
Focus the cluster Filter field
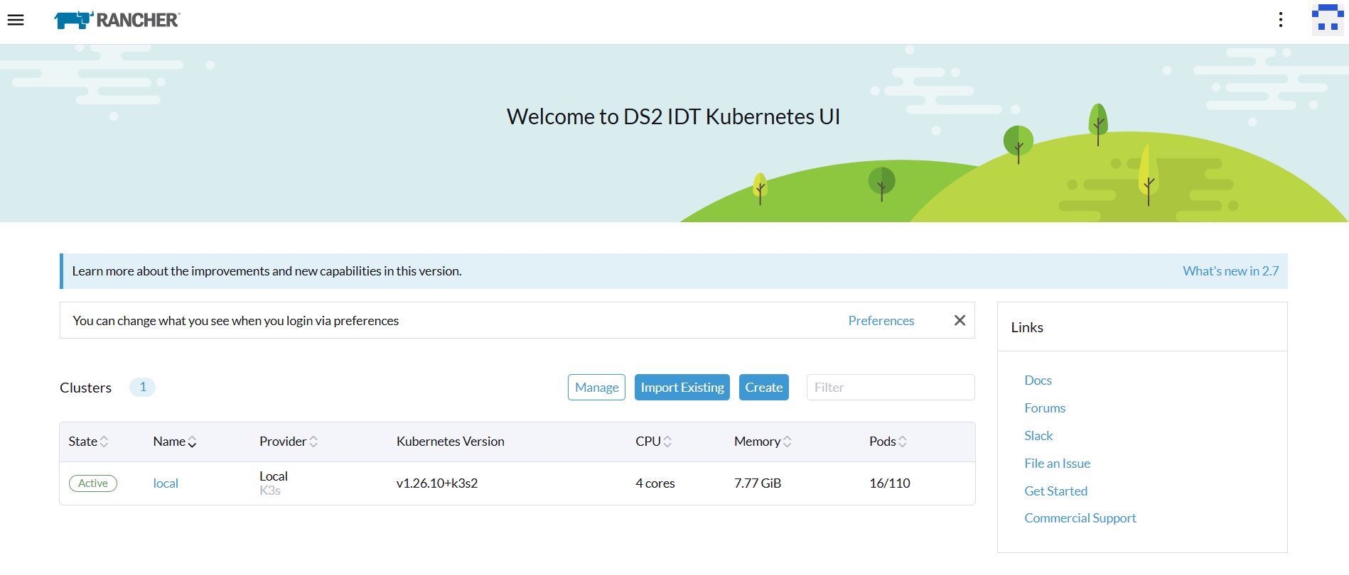tap(890, 388)
